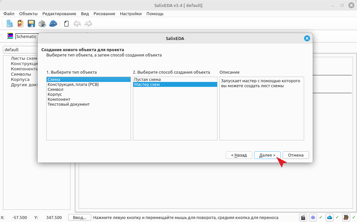
Task: Click the colored layers stack icon
Action: pyautogui.click(x=10, y=36)
